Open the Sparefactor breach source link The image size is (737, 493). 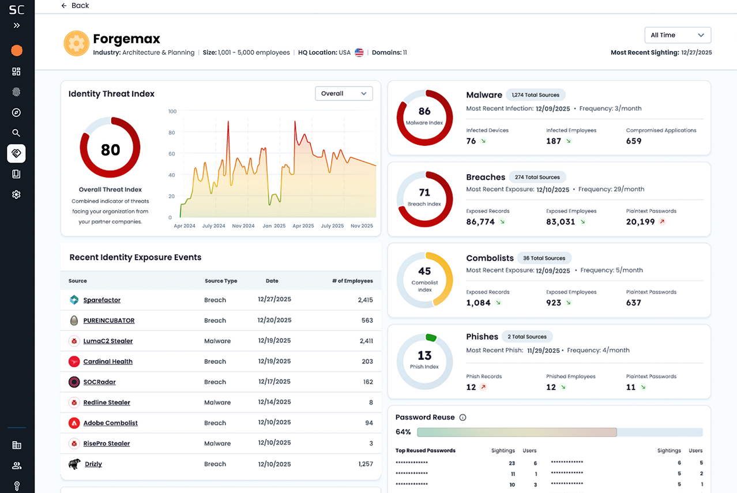(x=101, y=300)
